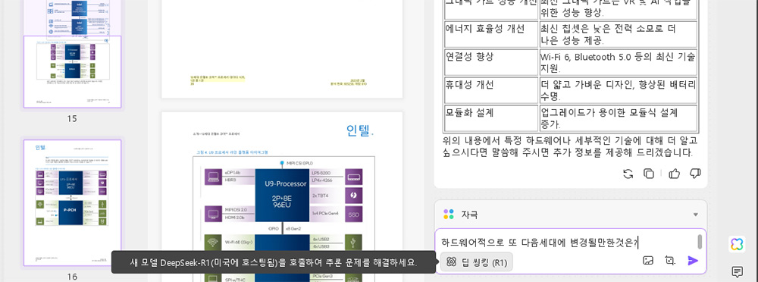Screen dimensions: 758x282
Task: Capture a screenshot region for the prompt
Action: (x=670, y=261)
